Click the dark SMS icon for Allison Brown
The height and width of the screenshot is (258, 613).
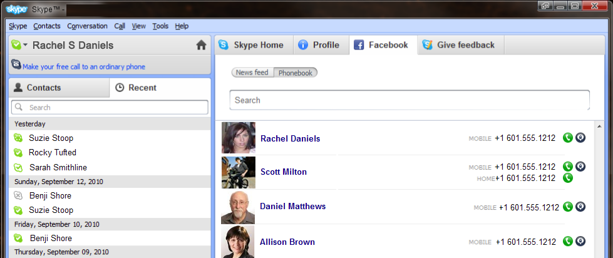tap(580, 241)
